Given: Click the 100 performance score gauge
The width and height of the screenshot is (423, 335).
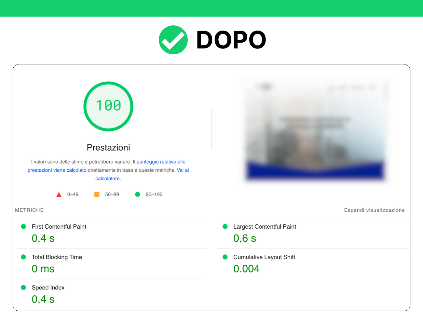Looking at the screenshot, I should [x=108, y=106].
